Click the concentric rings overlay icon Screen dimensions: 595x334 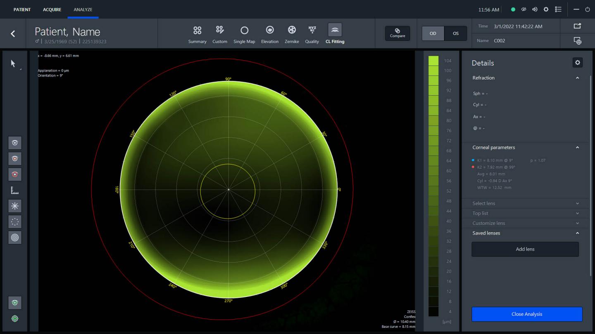[x=15, y=238]
